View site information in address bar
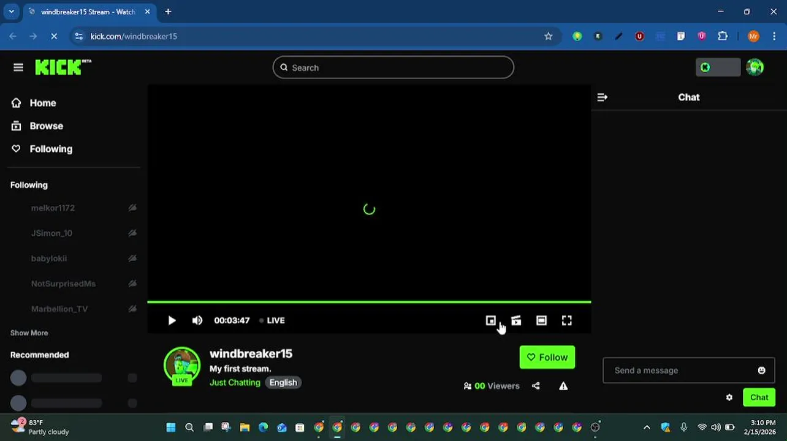This screenshot has width=787, height=441. point(78,36)
